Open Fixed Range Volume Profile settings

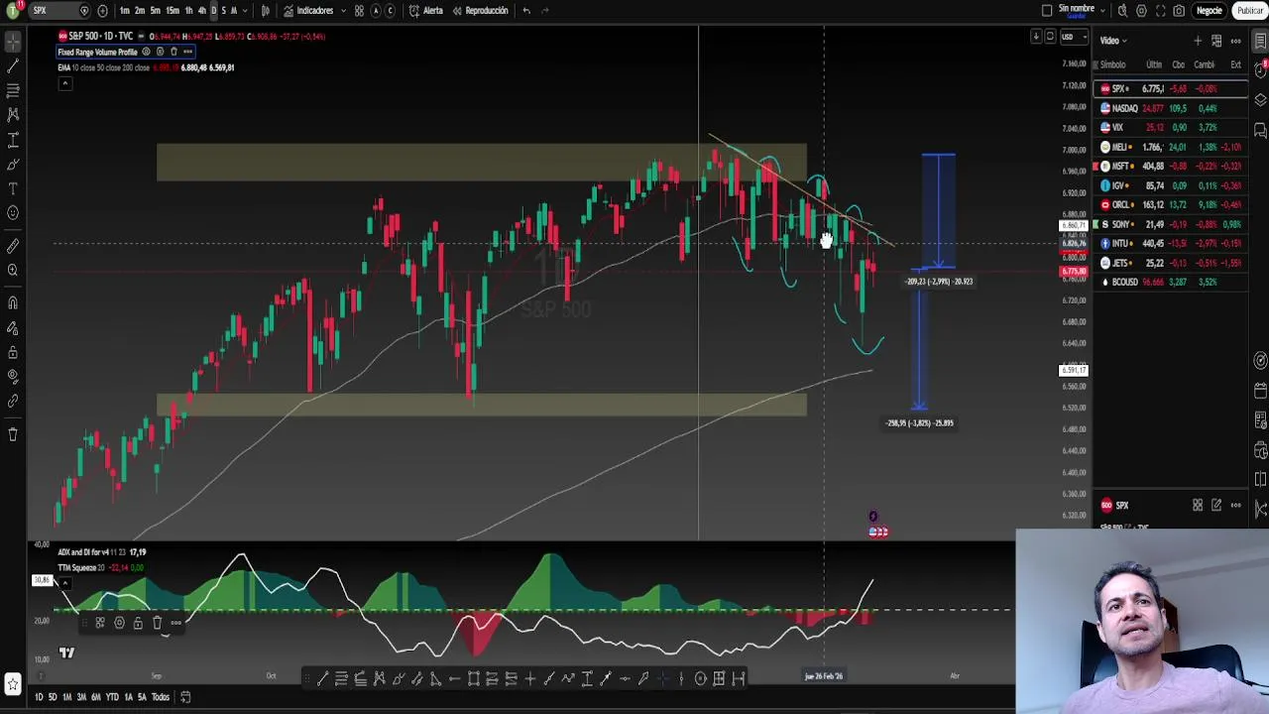[160, 52]
